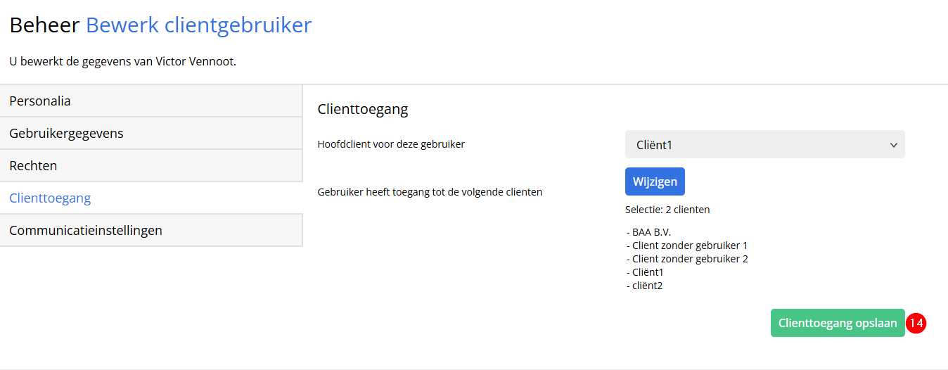Image resolution: width=948 pixels, height=370 pixels.
Task: Click the Selectie: 2 clienten text
Action: click(667, 210)
